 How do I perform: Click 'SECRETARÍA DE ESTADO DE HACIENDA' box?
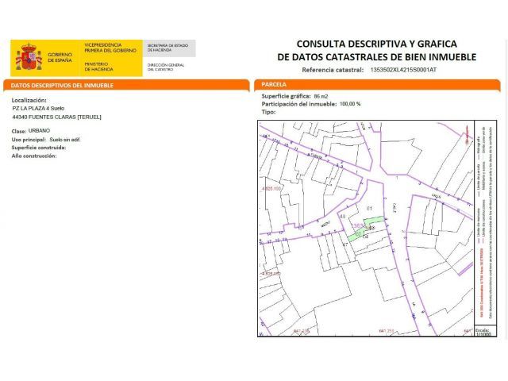pos(169,48)
